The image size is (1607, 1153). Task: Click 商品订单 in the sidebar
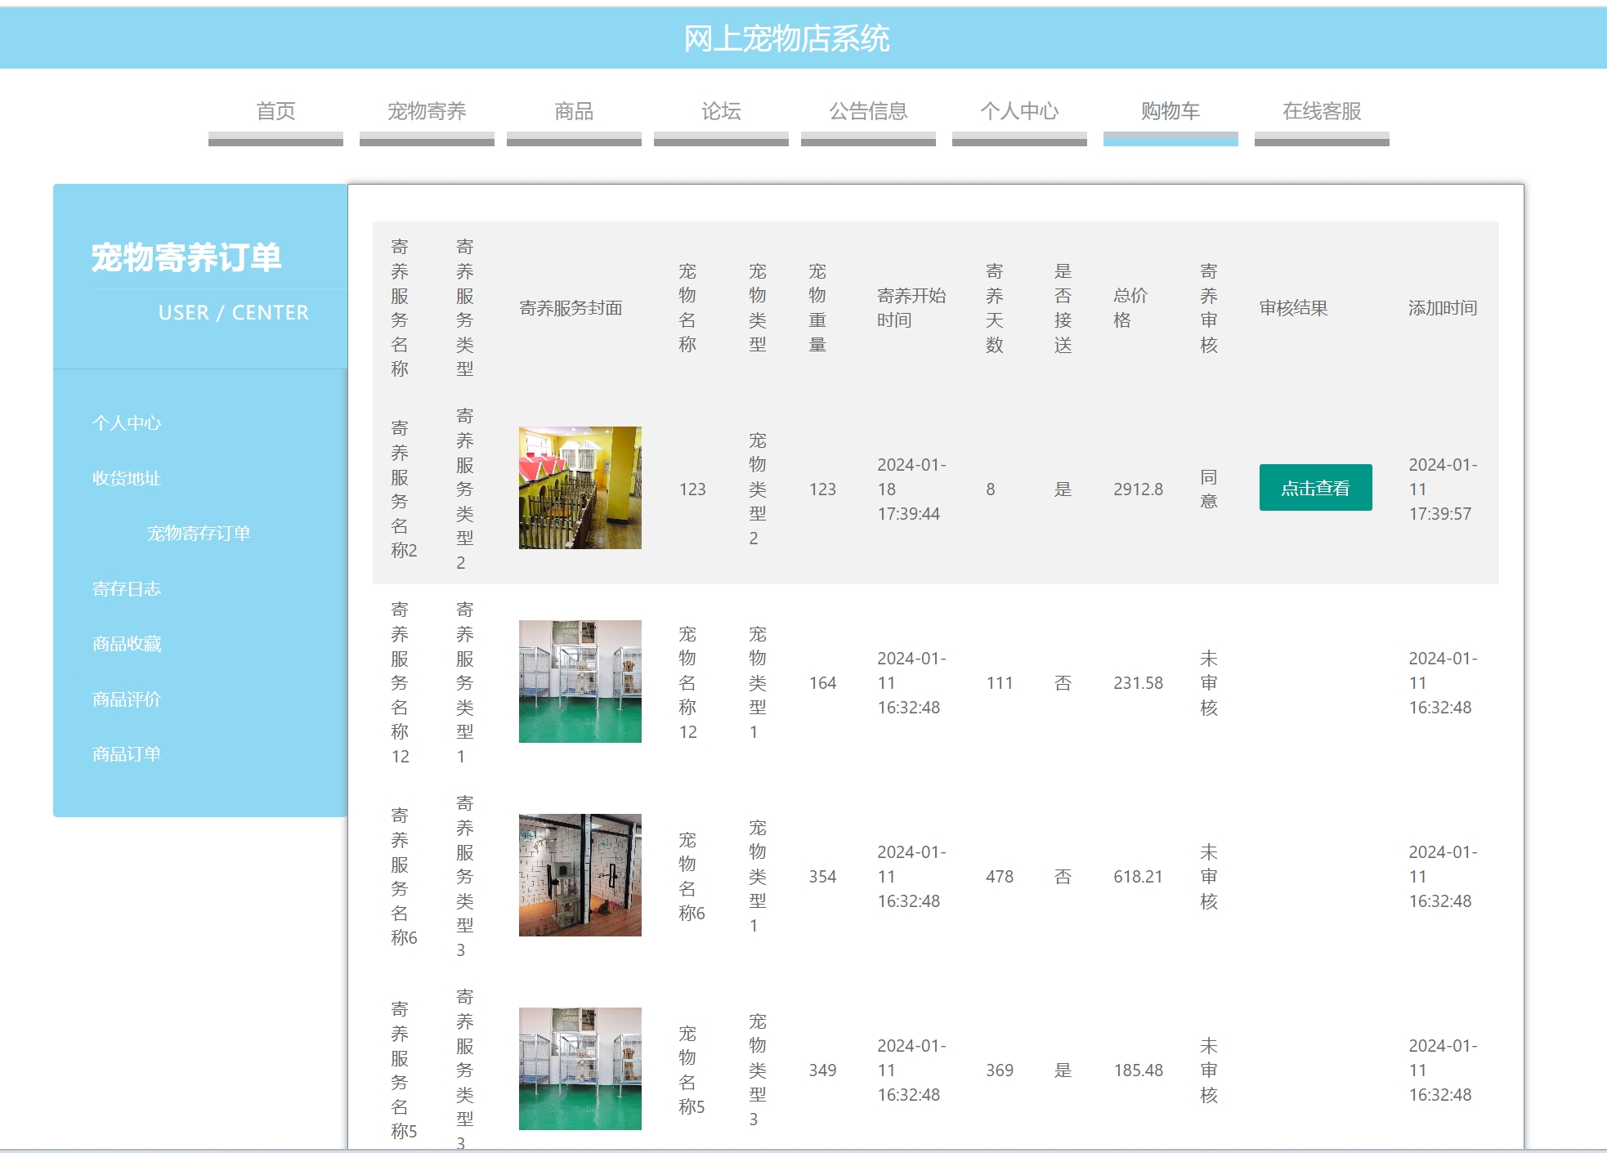(x=127, y=754)
